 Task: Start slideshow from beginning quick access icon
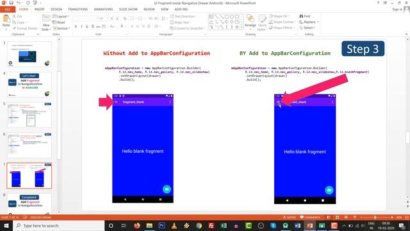coord(35,3)
